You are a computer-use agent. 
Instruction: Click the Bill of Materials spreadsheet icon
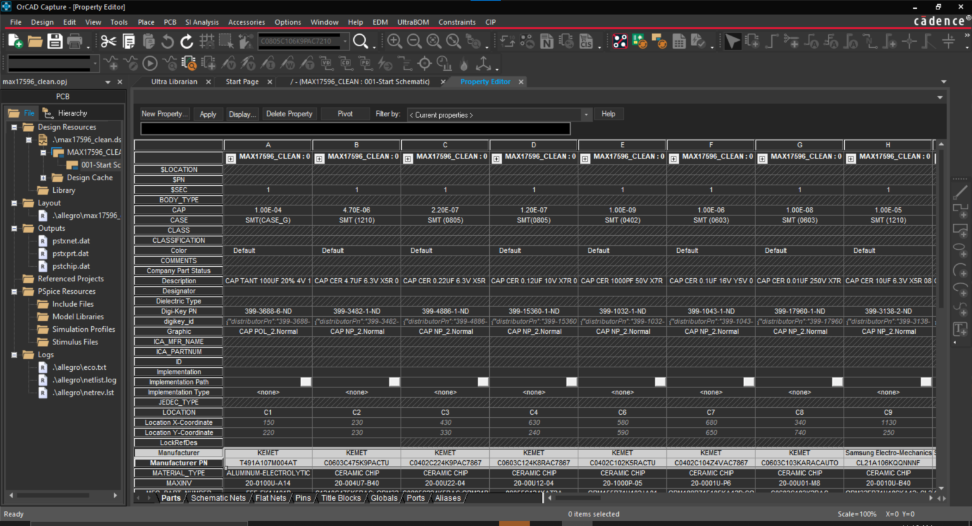pos(679,42)
